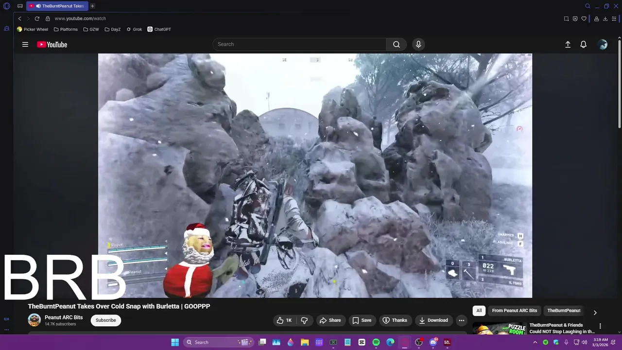The width and height of the screenshot is (622, 350).
Task: Save the video to a playlist
Action: pyautogui.click(x=362, y=320)
